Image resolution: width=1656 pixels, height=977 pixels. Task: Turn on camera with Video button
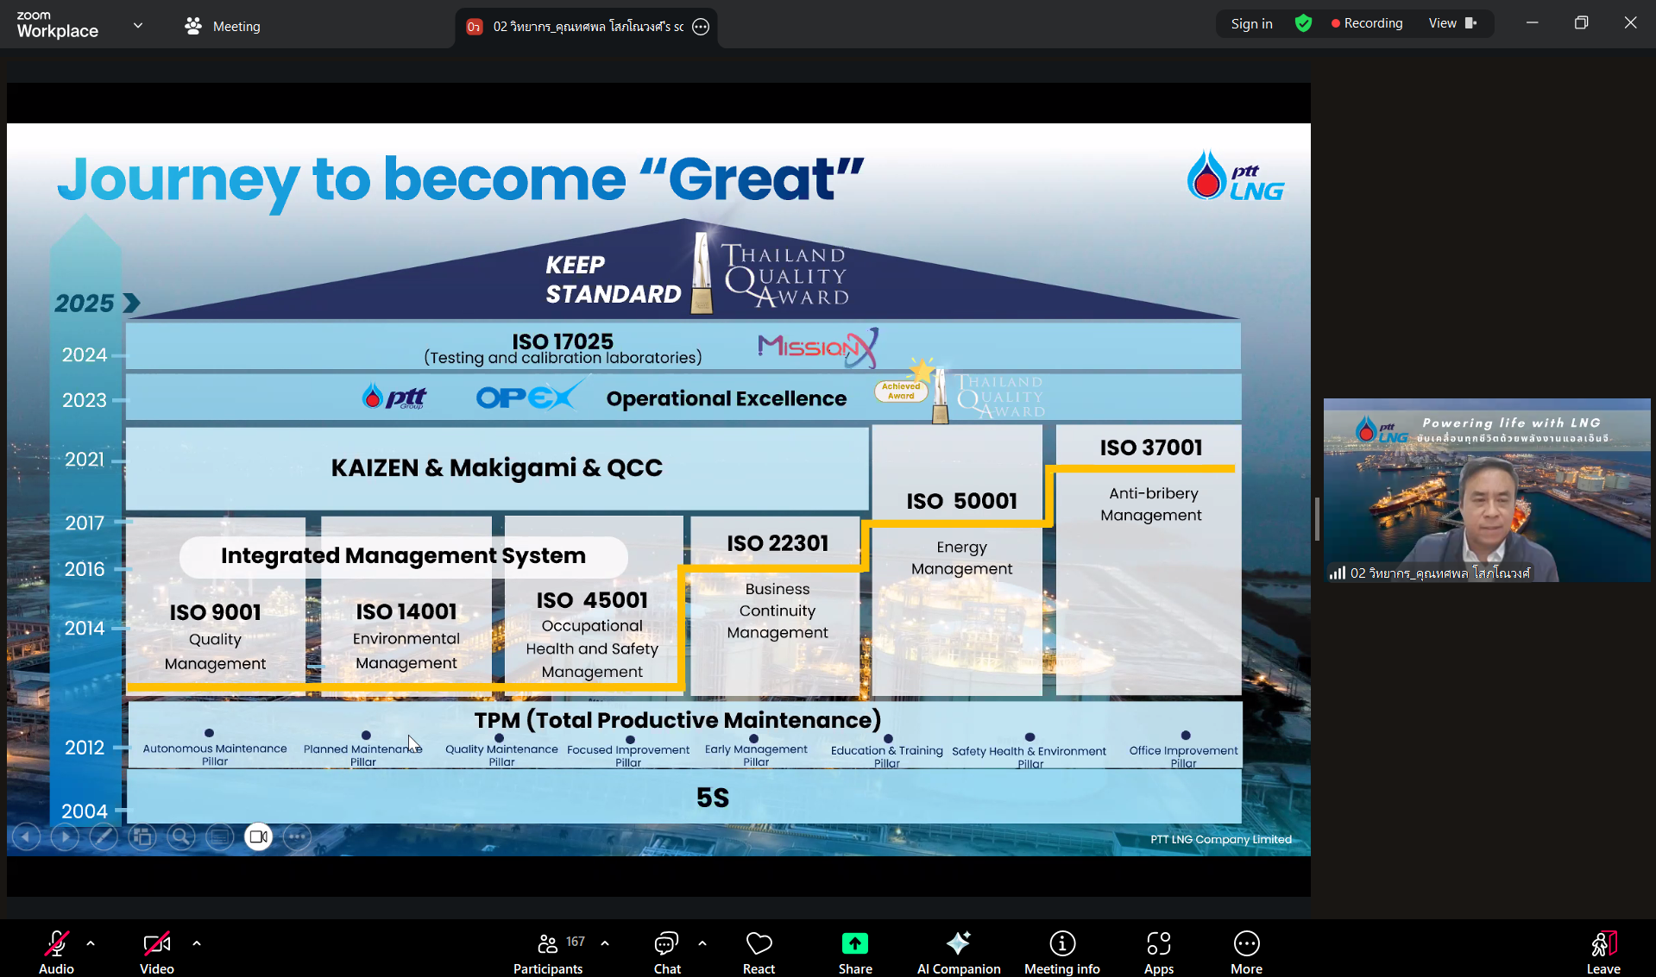156,951
